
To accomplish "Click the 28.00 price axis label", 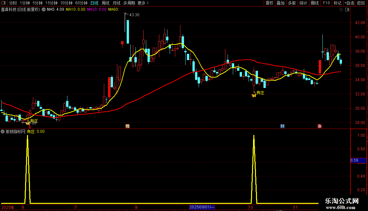I will [360, 123].
